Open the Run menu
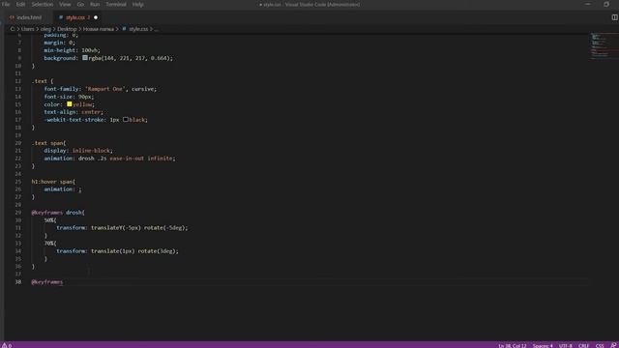The width and height of the screenshot is (619, 348). [95, 4]
